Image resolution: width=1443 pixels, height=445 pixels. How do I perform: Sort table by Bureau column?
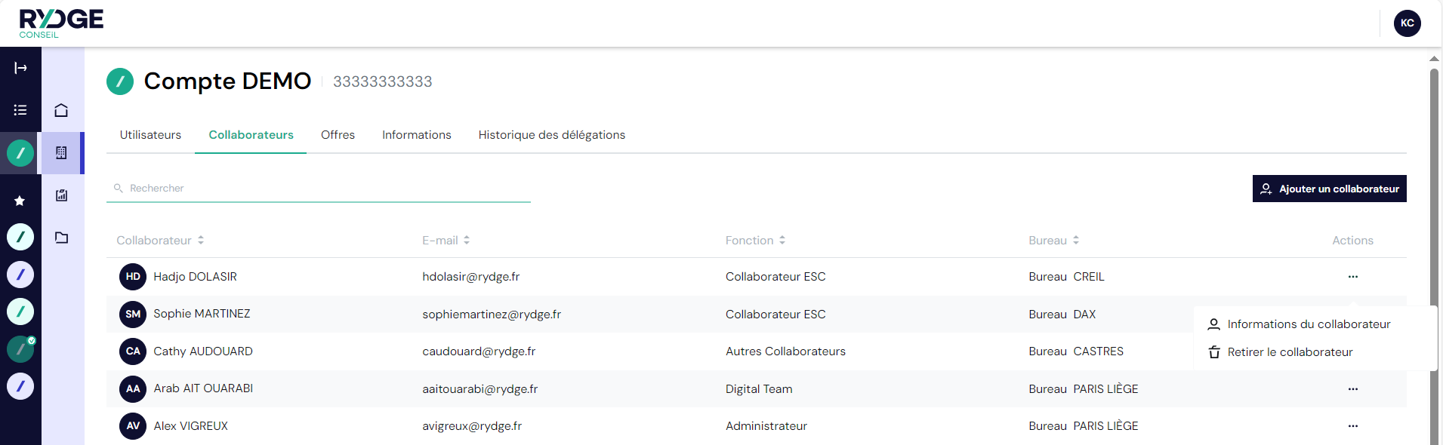click(x=1053, y=241)
